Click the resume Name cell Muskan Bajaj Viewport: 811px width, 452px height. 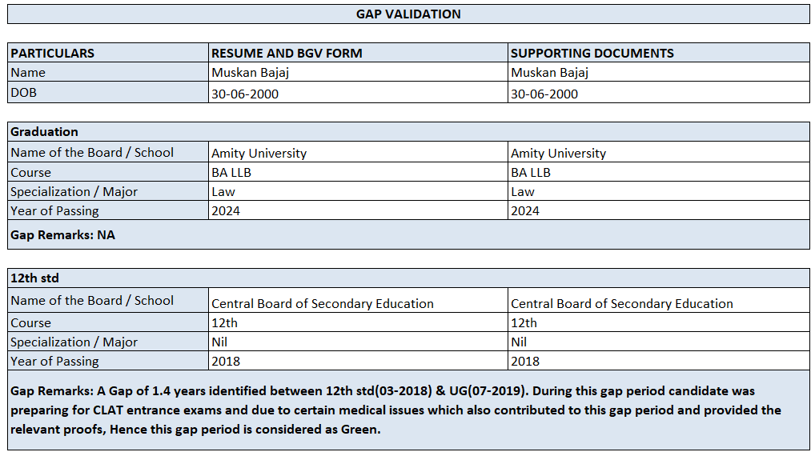coord(358,72)
